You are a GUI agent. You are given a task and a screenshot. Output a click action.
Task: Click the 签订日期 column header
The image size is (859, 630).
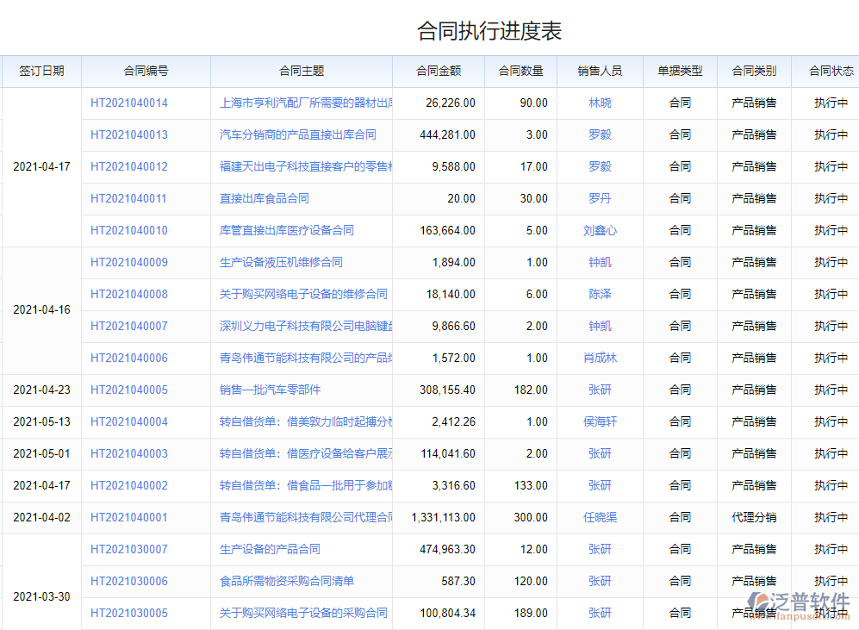[41, 71]
